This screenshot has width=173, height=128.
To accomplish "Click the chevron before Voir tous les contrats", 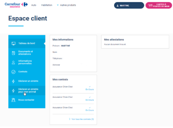I will pyautogui.click(x=70, y=119).
